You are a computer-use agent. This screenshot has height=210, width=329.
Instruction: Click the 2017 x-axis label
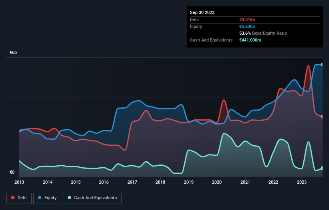[132, 182]
